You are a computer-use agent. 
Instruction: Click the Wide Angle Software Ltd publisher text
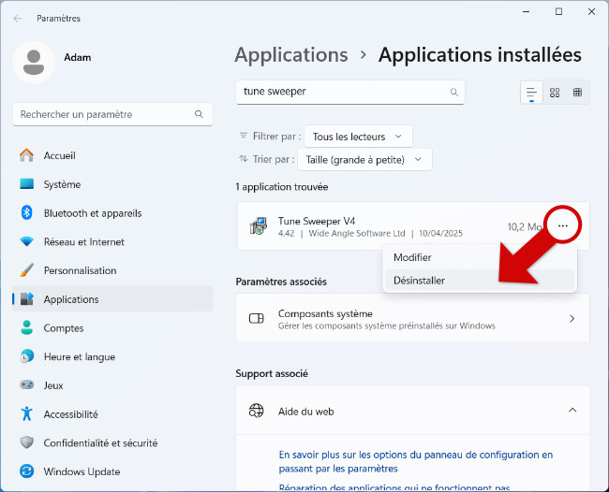coord(357,234)
